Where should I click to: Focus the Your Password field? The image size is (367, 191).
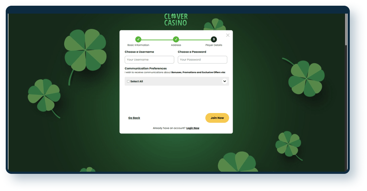click(202, 59)
